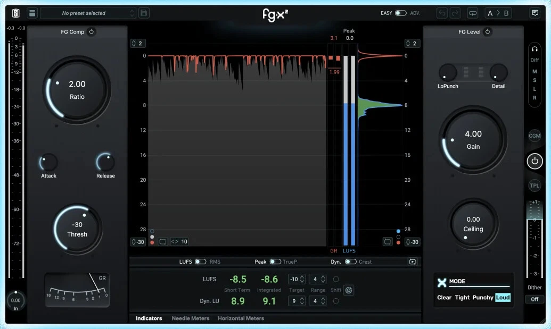
Task: Select S side monitoring channel
Action: [x=534, y=80]
